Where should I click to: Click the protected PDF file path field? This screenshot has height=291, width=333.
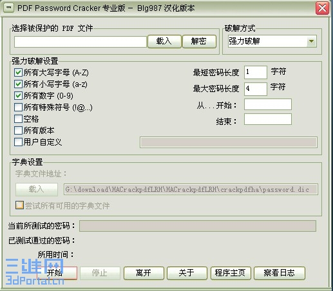pos(81,42)
